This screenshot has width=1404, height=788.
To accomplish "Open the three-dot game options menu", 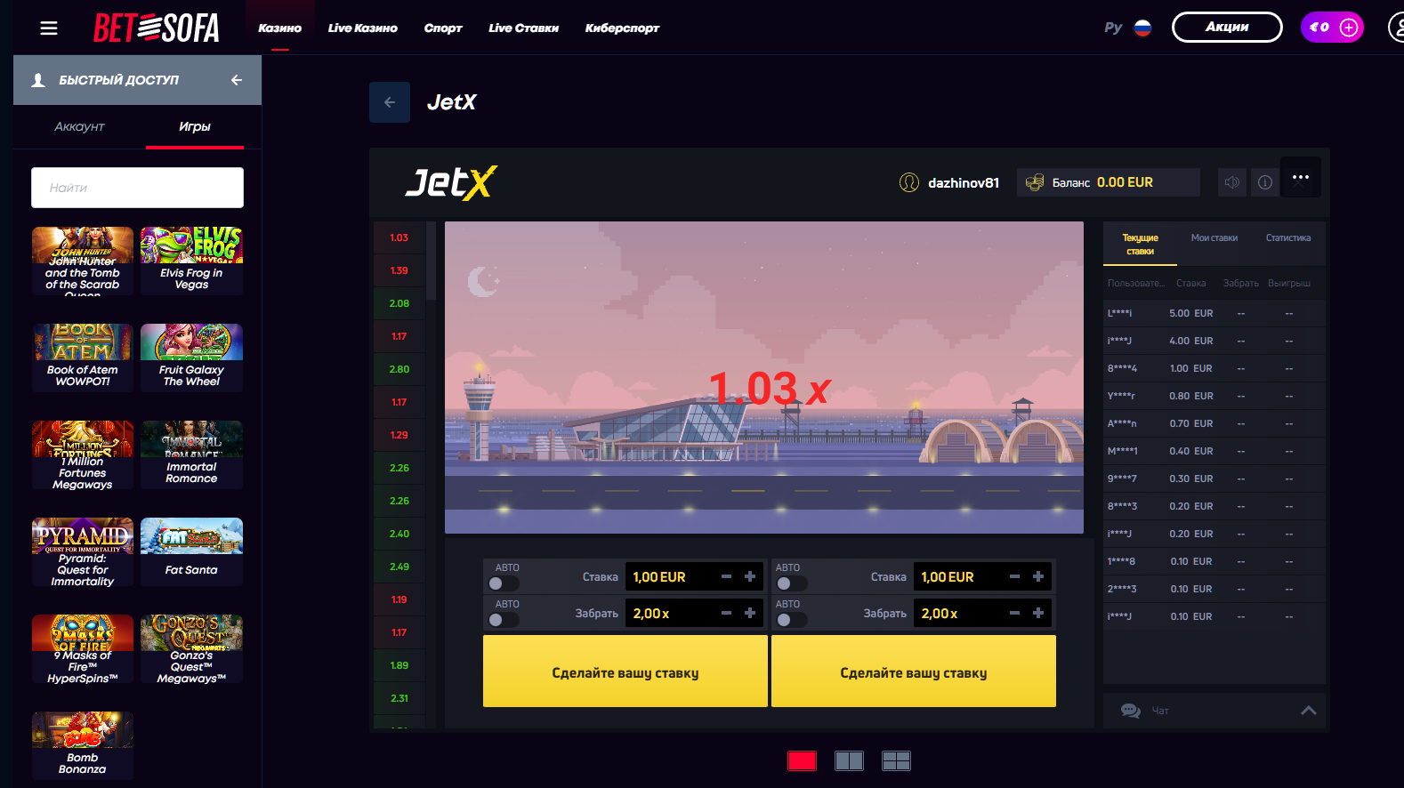I will click(1300, 177).
